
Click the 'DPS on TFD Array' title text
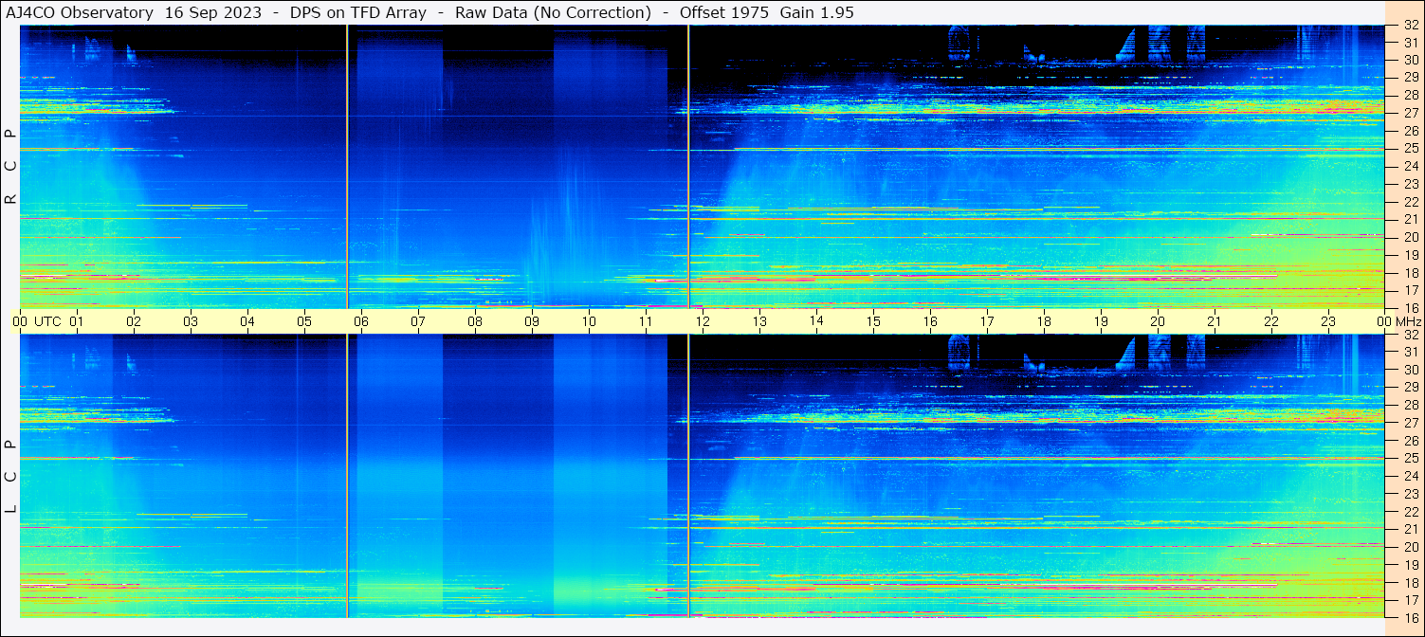[358, 13]
